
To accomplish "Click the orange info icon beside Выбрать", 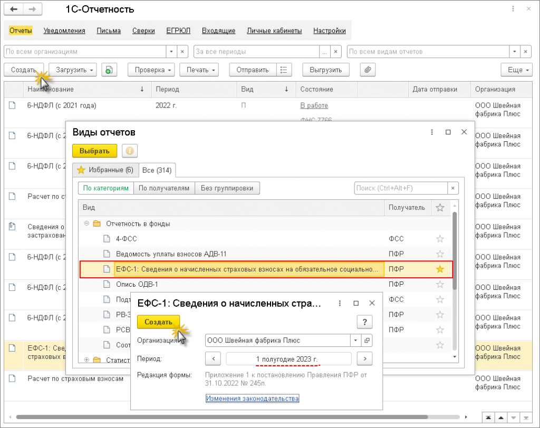I will click(x=130, y=151).
